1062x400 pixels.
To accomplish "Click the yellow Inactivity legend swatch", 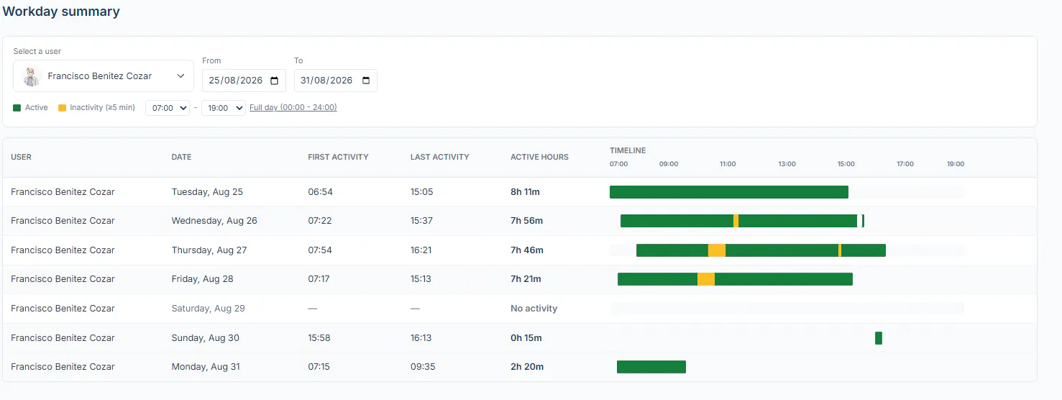I will tap(62, 108).
